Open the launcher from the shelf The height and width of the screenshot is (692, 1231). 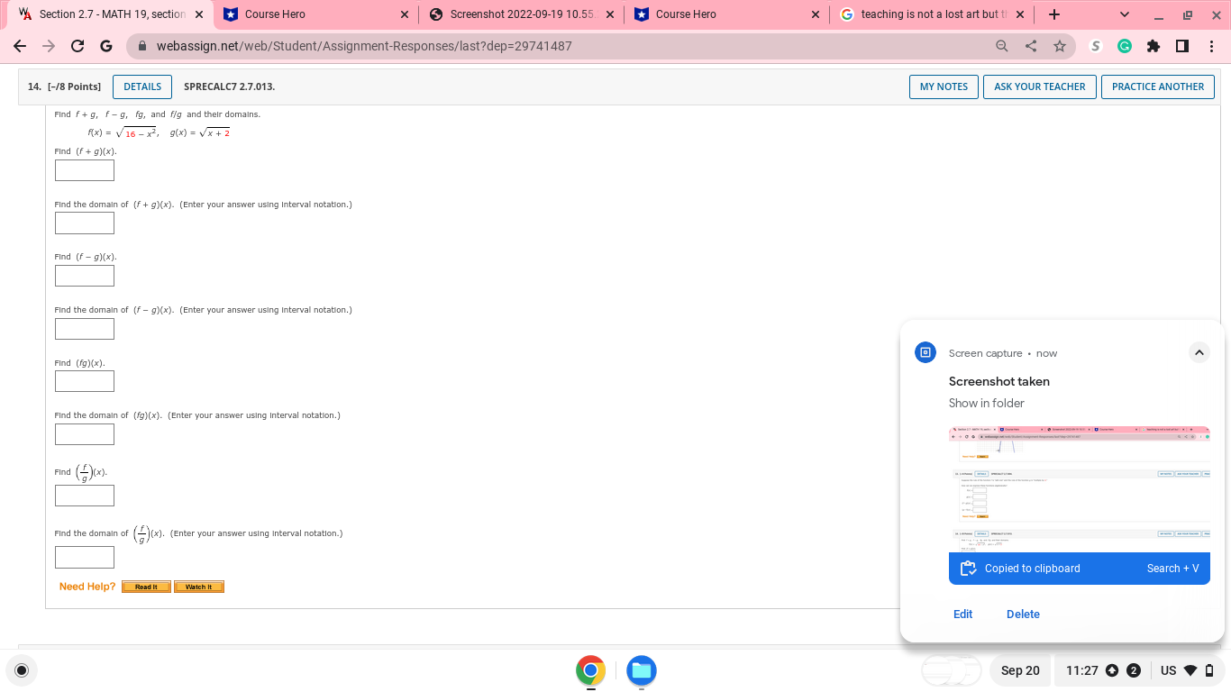point(23,670)
